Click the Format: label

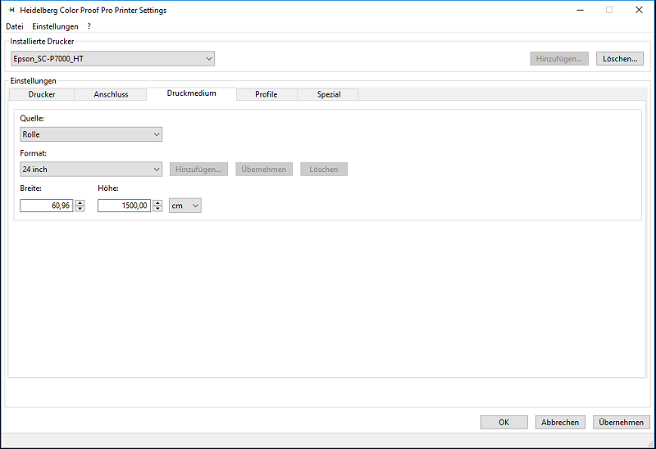click(33, 153)
